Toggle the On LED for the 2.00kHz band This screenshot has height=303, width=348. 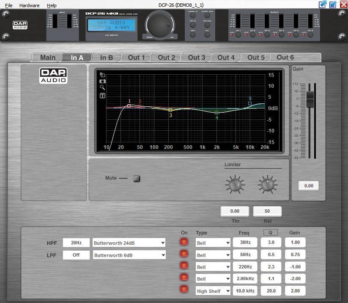(x=184, y=277)
